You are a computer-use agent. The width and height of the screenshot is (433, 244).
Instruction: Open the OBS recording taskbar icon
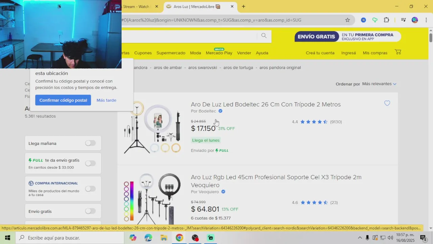coord(195,238)
